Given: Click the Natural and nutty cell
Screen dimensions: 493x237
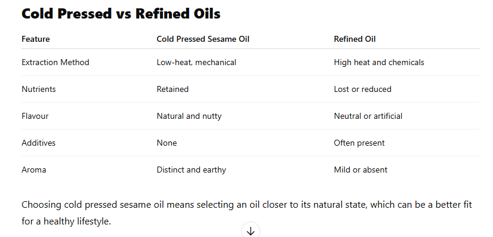Looking at the screenshot, I should click(189, 116).
